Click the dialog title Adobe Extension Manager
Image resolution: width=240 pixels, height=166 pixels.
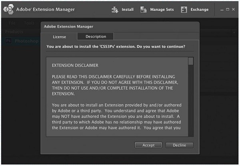pyautogui.click(x=68, y=27)
